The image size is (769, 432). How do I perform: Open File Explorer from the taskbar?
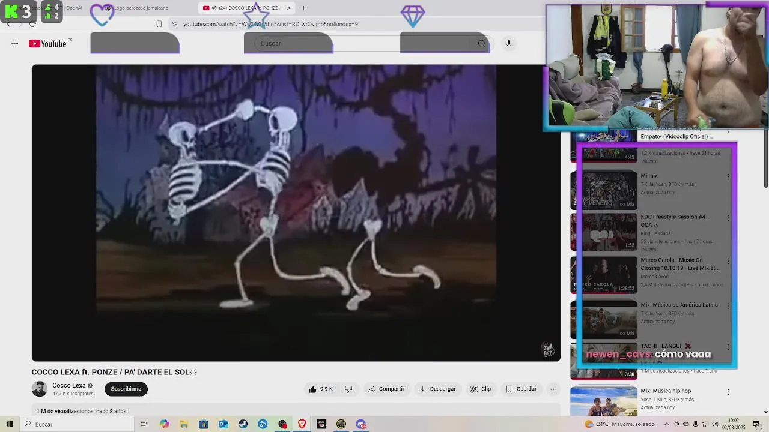point(184,424)
